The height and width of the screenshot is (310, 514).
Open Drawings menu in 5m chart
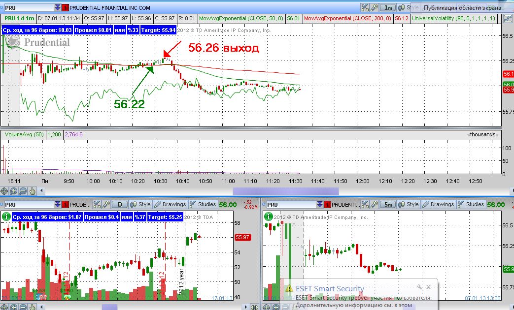(438, 205)
